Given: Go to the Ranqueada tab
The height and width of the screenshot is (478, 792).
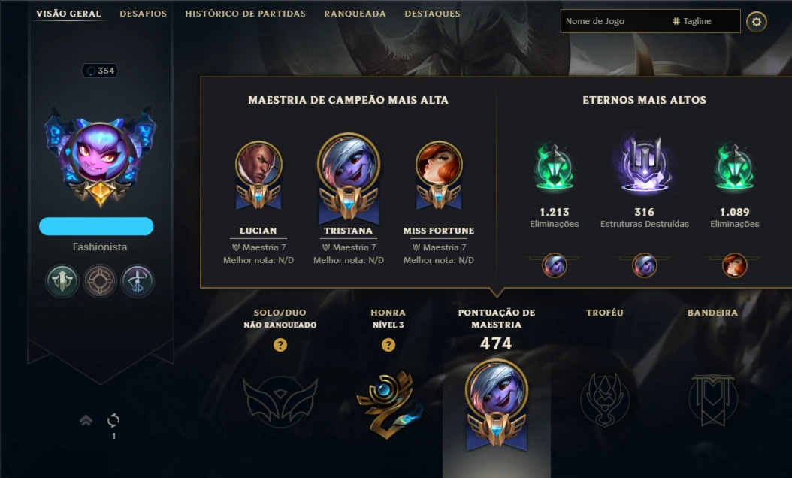Looking at the screenshot, I should click(x=355, y=14).
